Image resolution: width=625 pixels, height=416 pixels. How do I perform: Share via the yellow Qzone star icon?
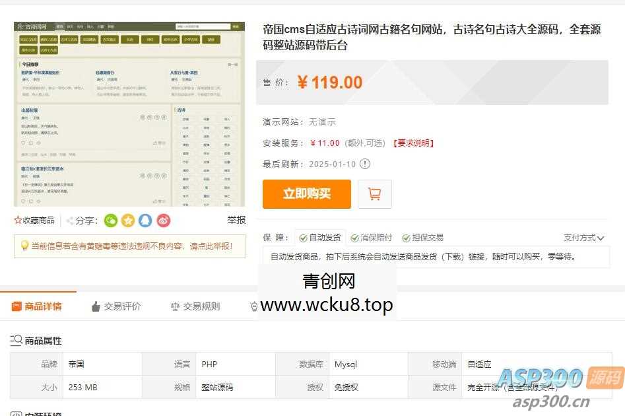coord(128,221)
